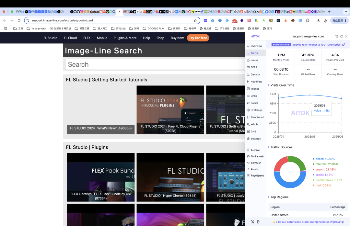Image resolution: width=350 pixels, height=226 pixels.
Task: Open the '工具' bookmark folder
Action: point(18,28)
